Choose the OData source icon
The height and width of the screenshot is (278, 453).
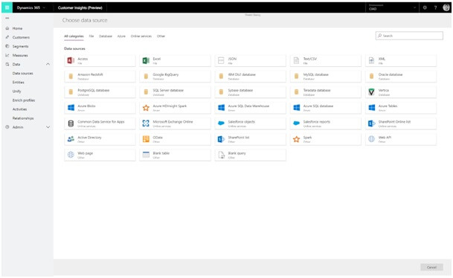(146, 139)
